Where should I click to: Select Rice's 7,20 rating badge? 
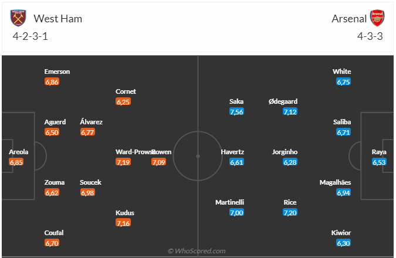290,212
